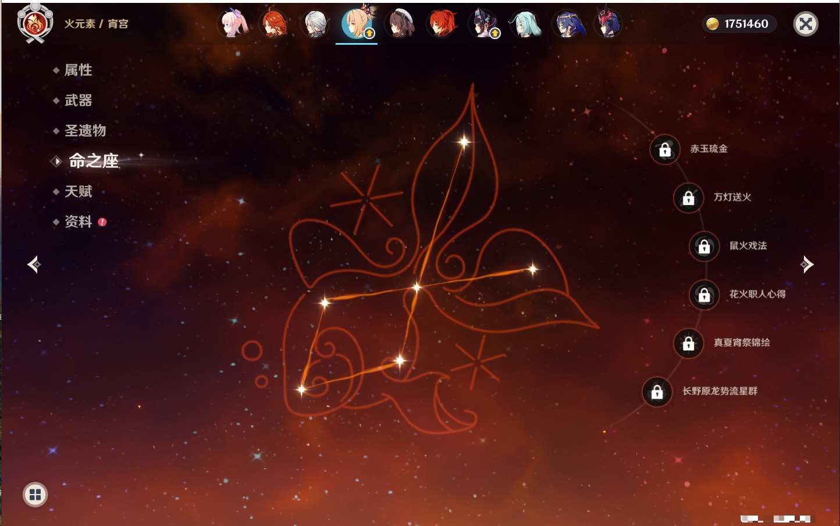Select the pink-haired character avatar
Screen dimensions: 840x526
click(x=234, y=24)
